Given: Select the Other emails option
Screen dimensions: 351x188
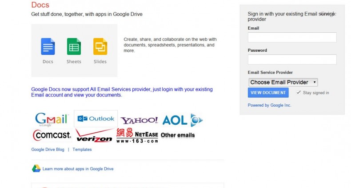Looking at the screenshot, I should (x=178, y=135).
